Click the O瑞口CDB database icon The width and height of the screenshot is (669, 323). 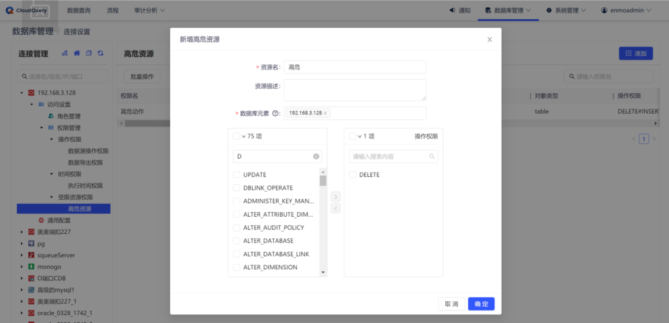point(31,278)
